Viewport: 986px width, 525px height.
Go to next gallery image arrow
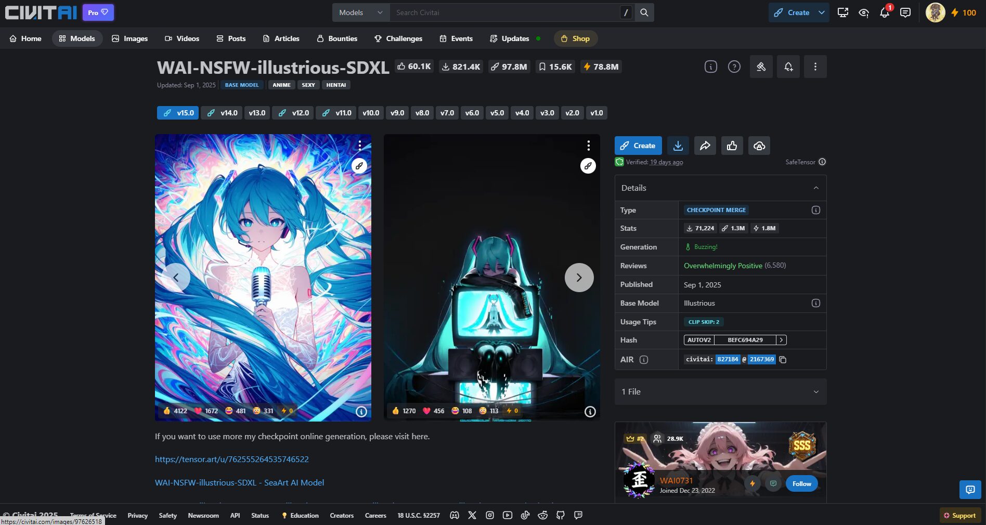click(x=579, y=278)
